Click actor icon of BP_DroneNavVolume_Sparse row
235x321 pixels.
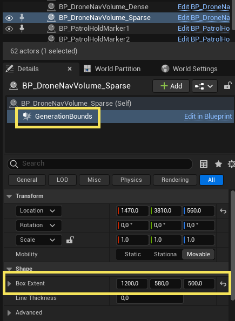[x=51, y=18]
